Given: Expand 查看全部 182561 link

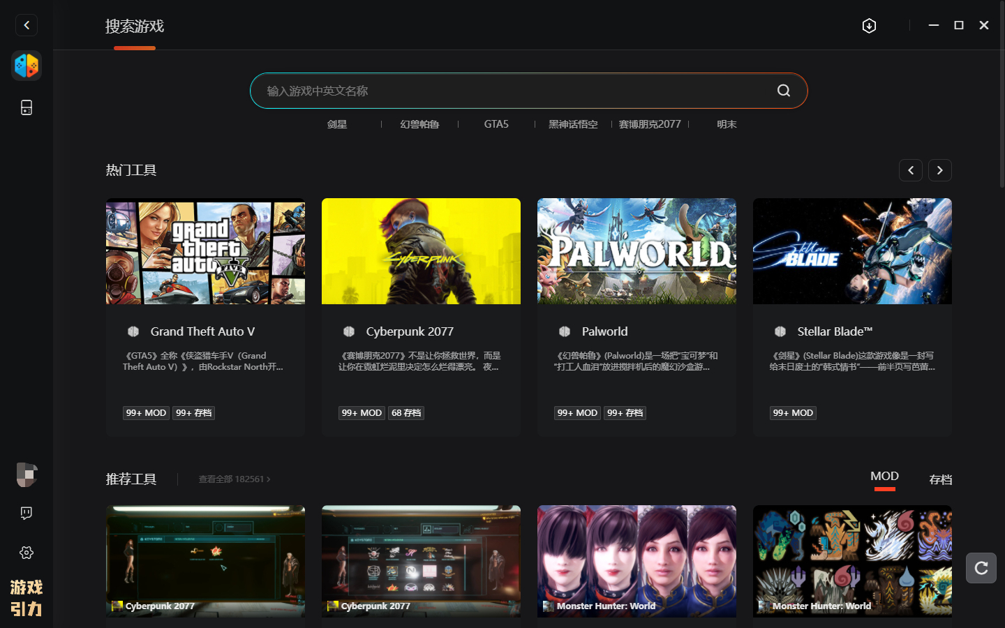Looking at the screenshot, I should (234, 479).
